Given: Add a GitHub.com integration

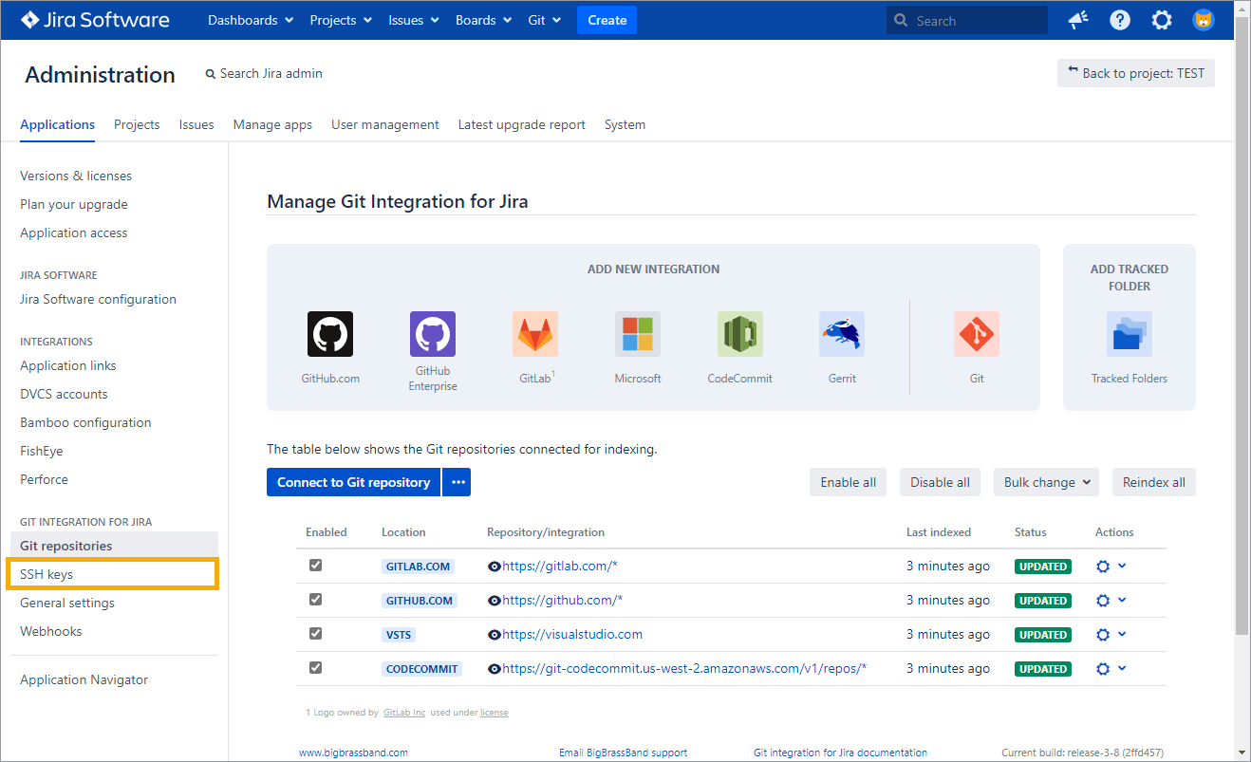Looking at the screenshot, I should coord(329,334).
